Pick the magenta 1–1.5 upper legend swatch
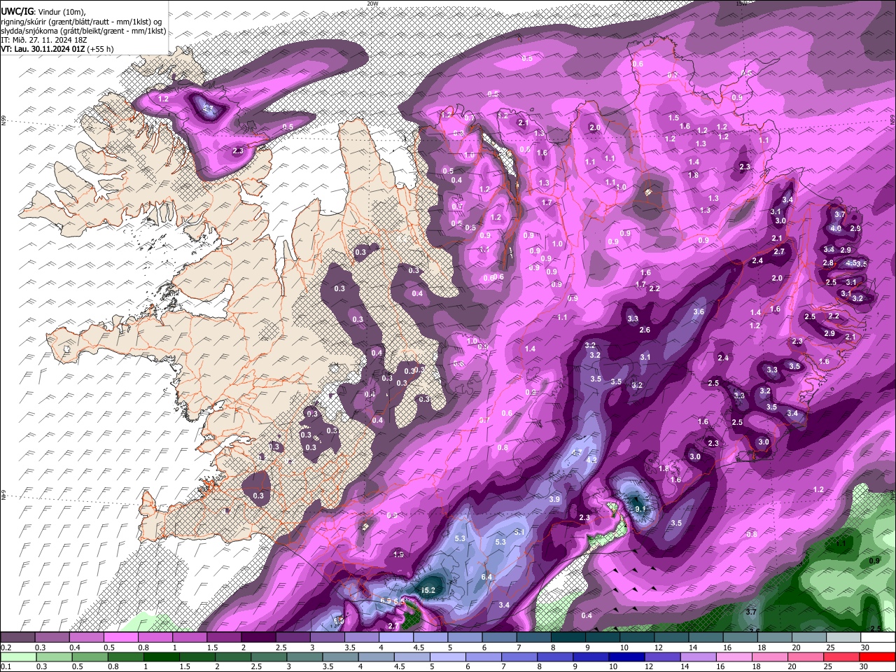896x672 pixels. point(190,638)
